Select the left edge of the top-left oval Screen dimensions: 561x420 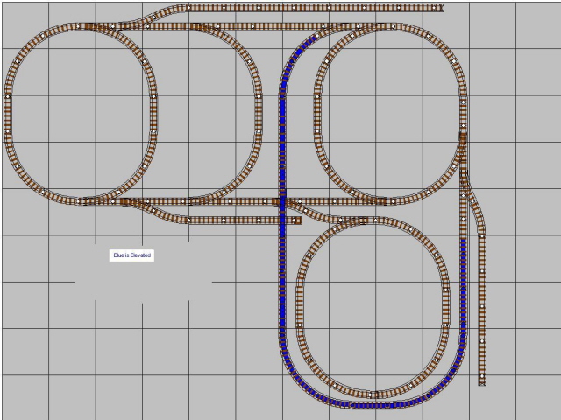[8, 114]
